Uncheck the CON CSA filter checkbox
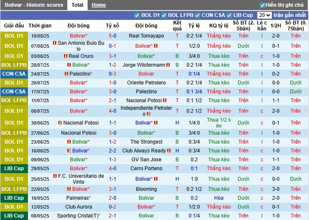 coord(197,15)
